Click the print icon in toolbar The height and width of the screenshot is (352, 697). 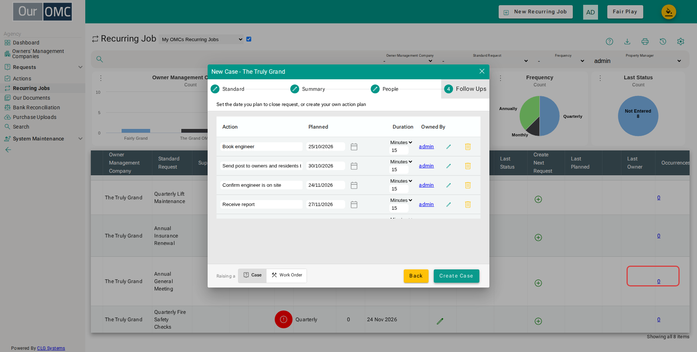[x=645, y=41]
